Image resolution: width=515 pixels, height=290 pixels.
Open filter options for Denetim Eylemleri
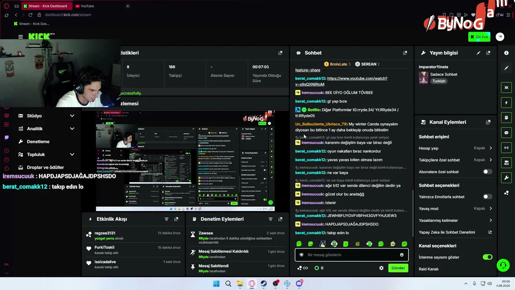[x=270, y=219]
